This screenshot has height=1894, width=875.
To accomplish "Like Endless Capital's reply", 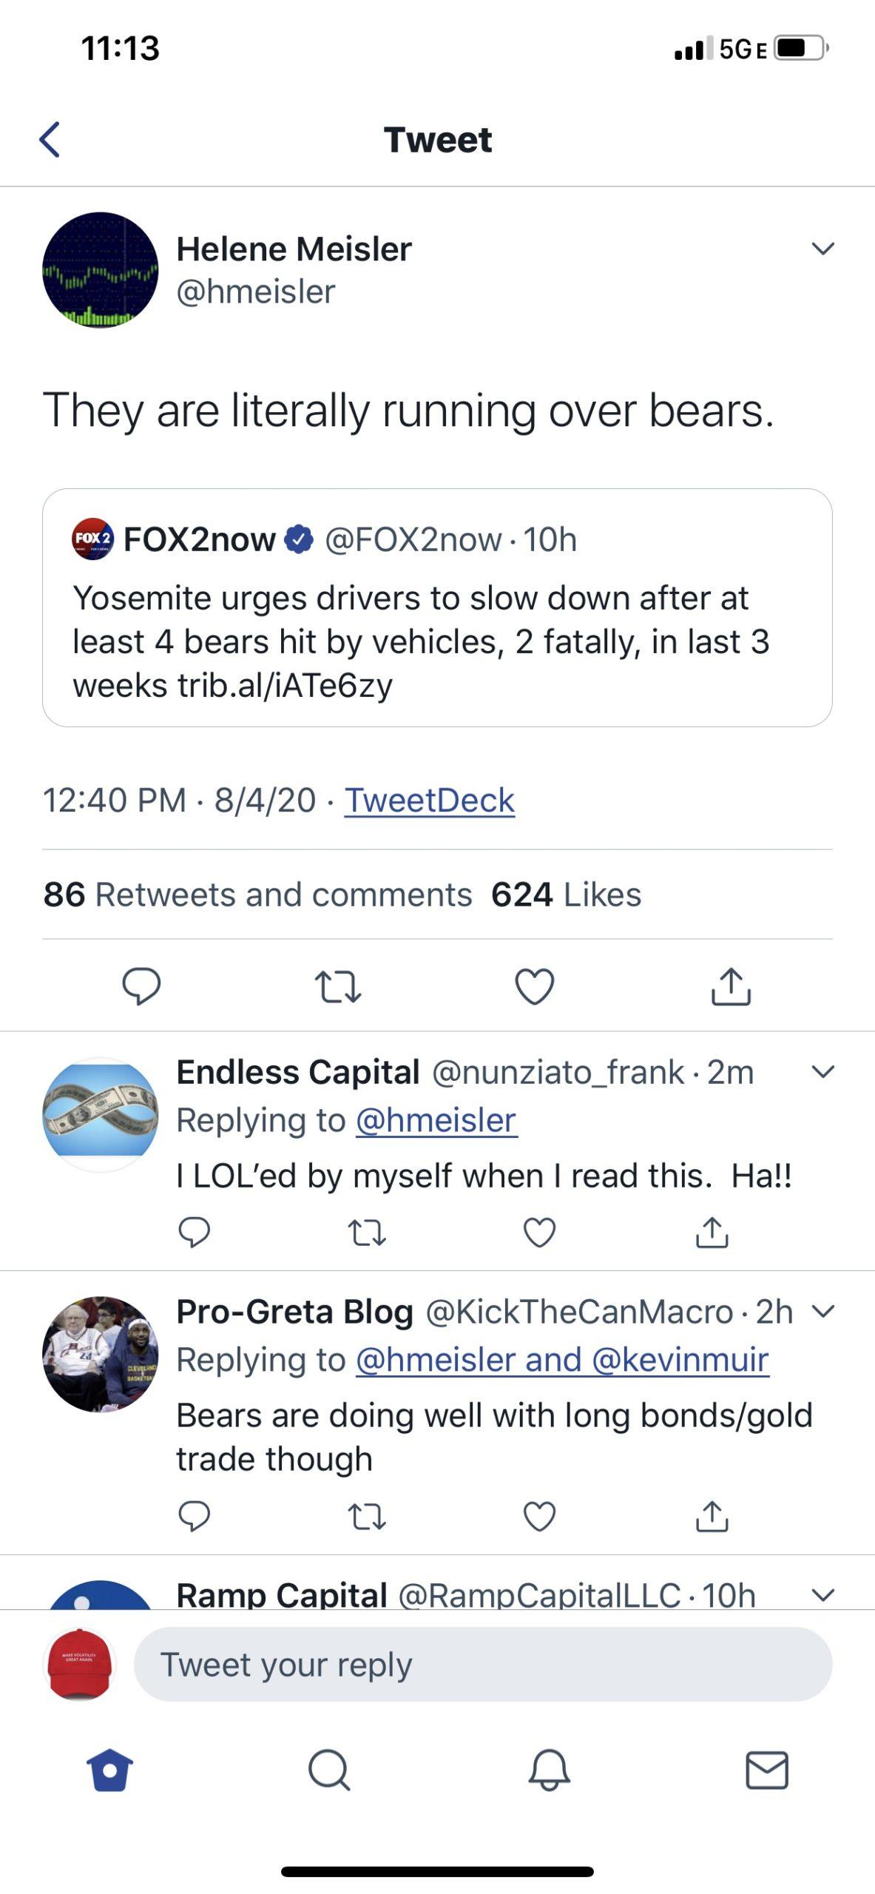I will pyautogui.click(x=539, y=1233).
